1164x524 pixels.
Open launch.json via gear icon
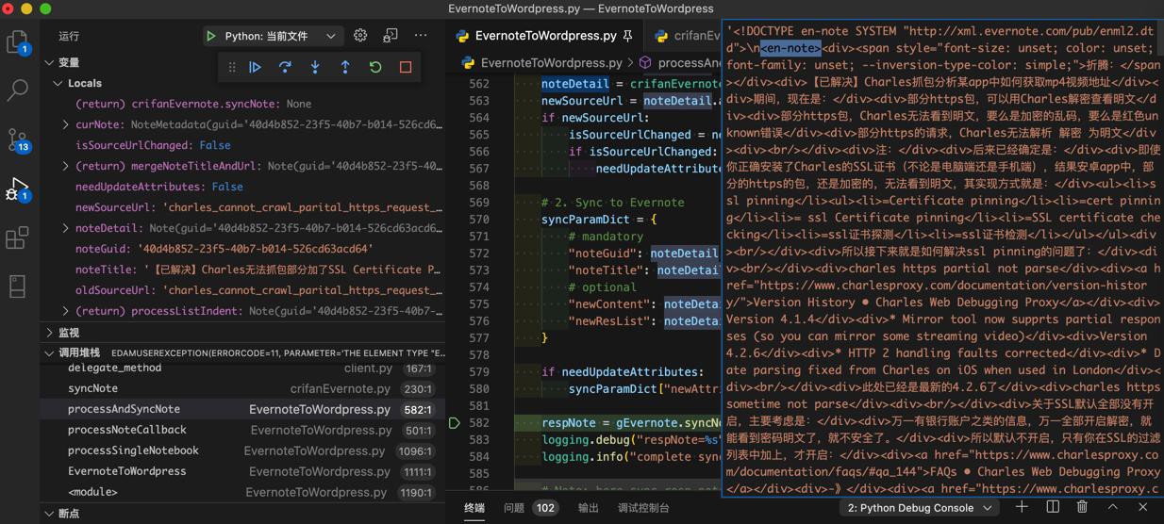(x=360, y=36)
